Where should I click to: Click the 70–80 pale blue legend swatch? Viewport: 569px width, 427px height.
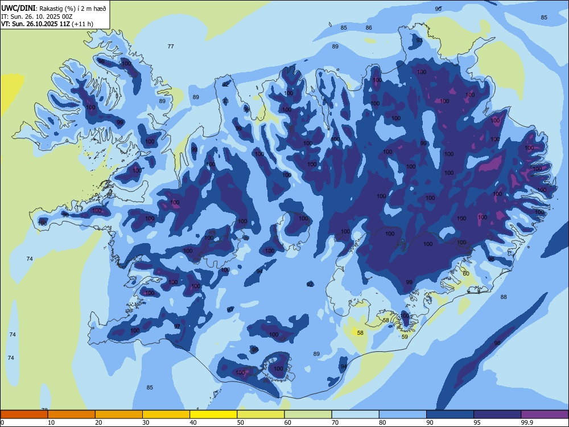(x=355, y=414)
